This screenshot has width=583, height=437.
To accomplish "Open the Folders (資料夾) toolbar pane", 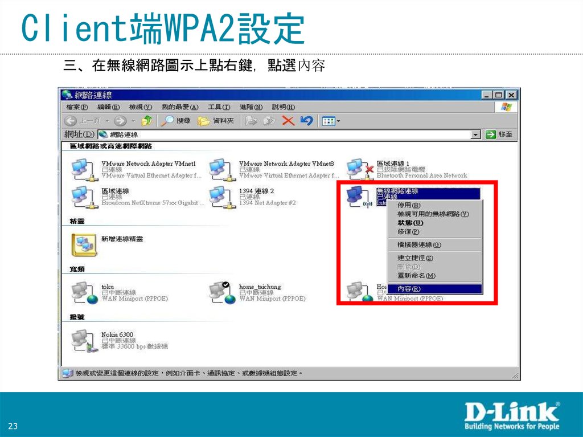I will [216, 121].
